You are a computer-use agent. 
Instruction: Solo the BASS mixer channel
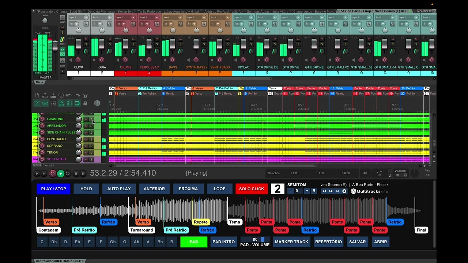(x=181, y=44)
